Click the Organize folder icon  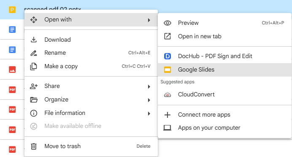tap(34, 100)
